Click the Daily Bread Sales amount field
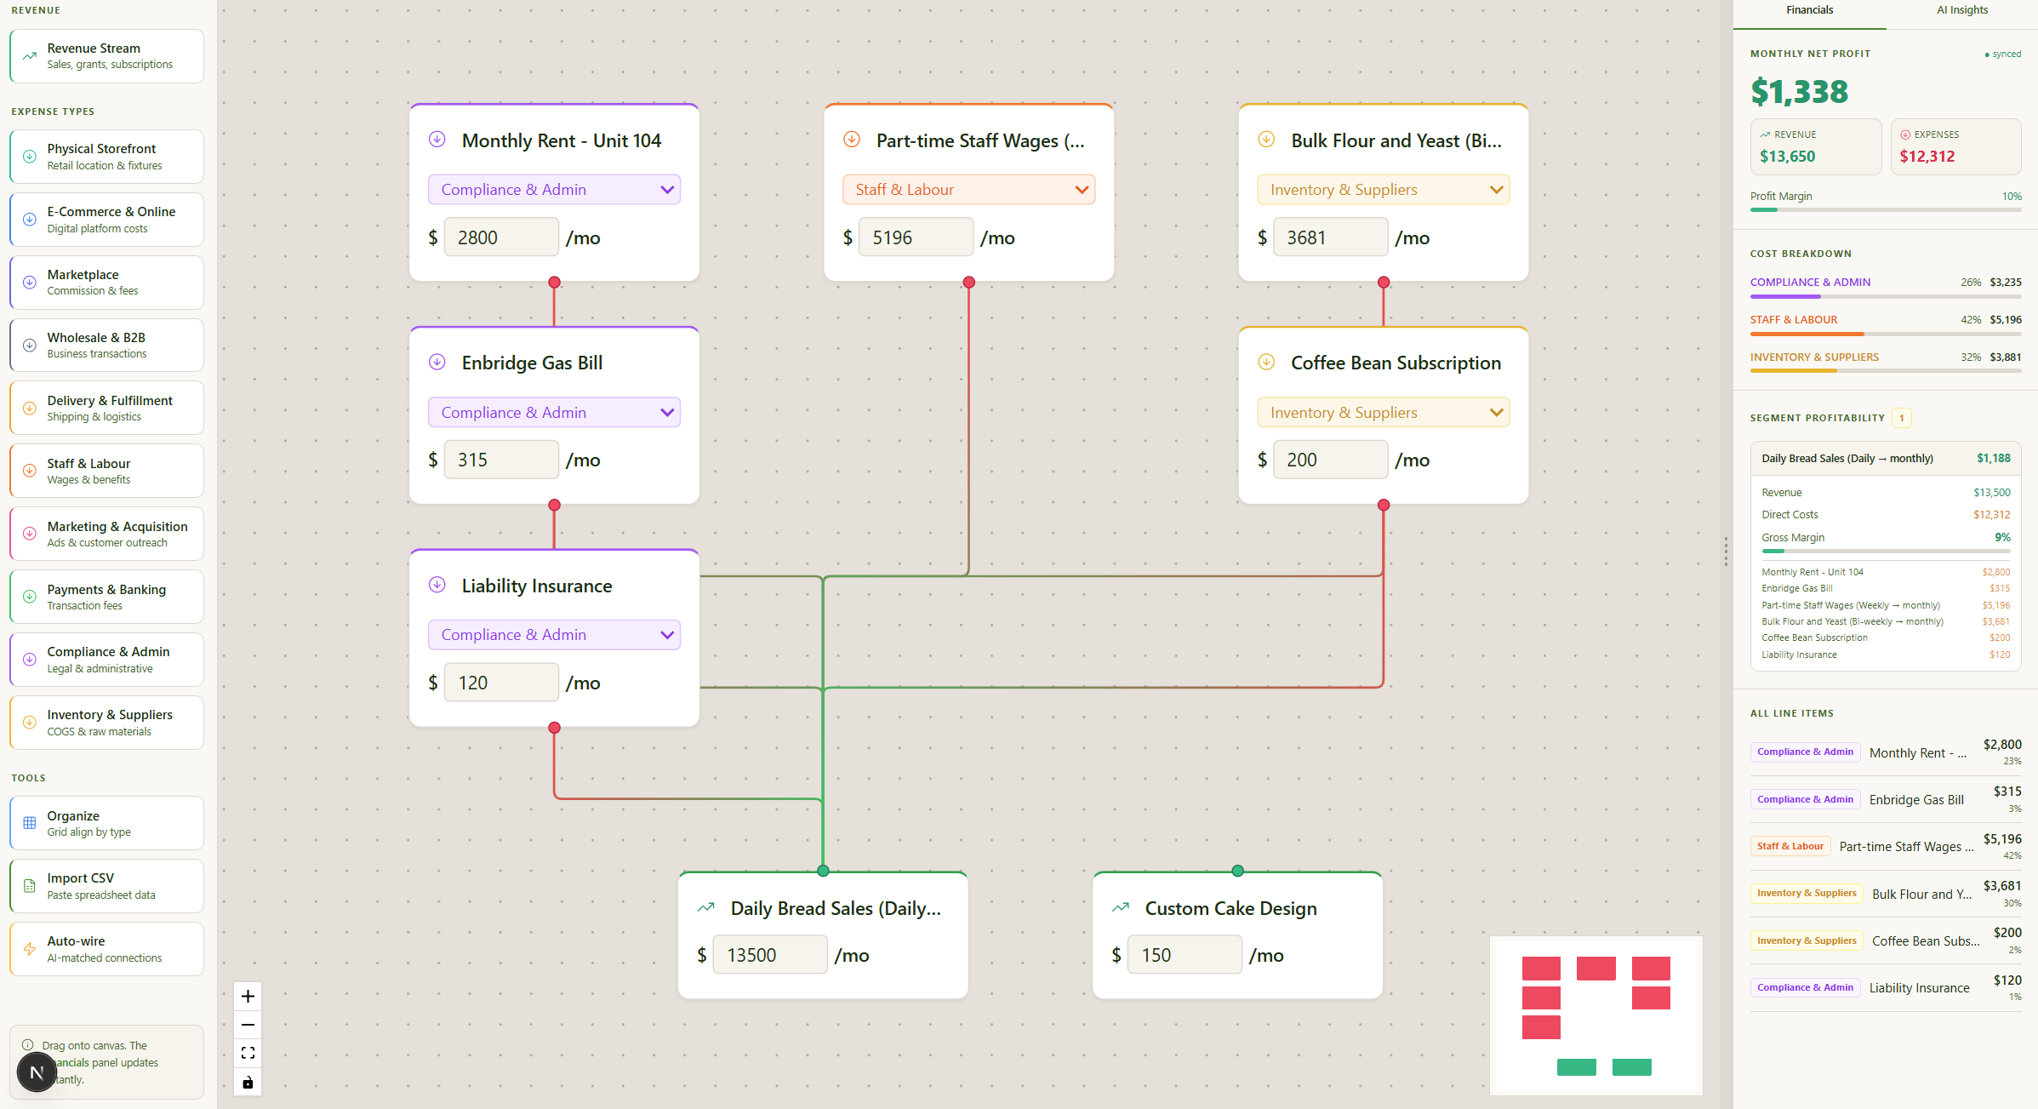Viewport: 2038px width, 1109px height. pyautogui.click(x=769, y=955)
